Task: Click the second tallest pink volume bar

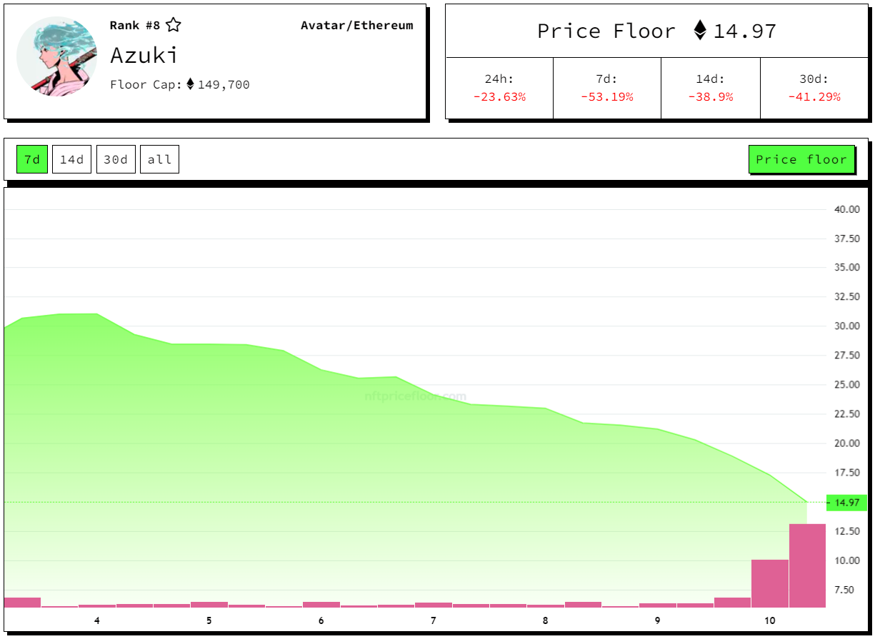Action: point(770,583)
